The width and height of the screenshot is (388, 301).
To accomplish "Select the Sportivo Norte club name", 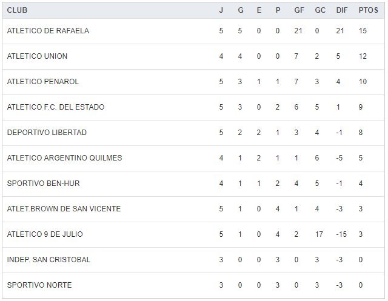I will [x=39, y=285].
